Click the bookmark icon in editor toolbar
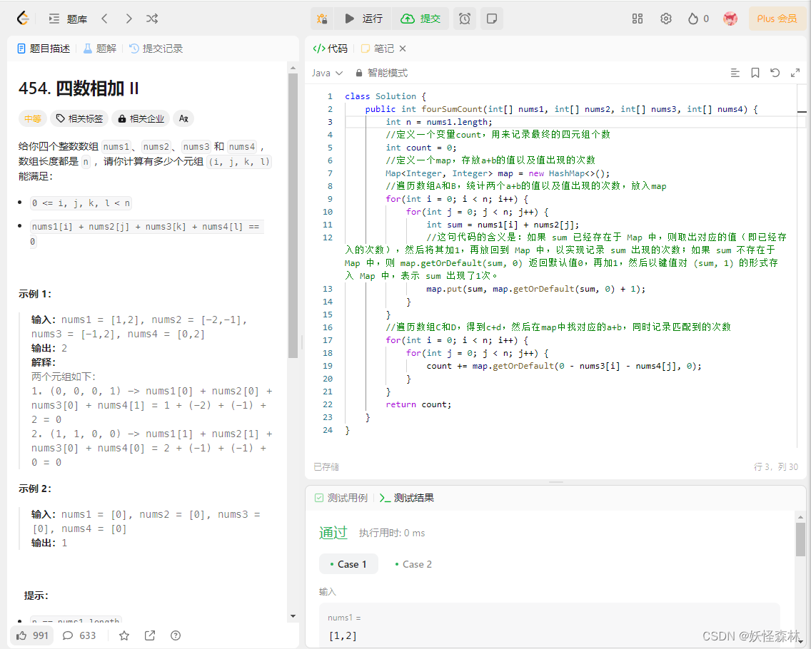This screenshot has width=811, height=649. [x=755, y=73]
